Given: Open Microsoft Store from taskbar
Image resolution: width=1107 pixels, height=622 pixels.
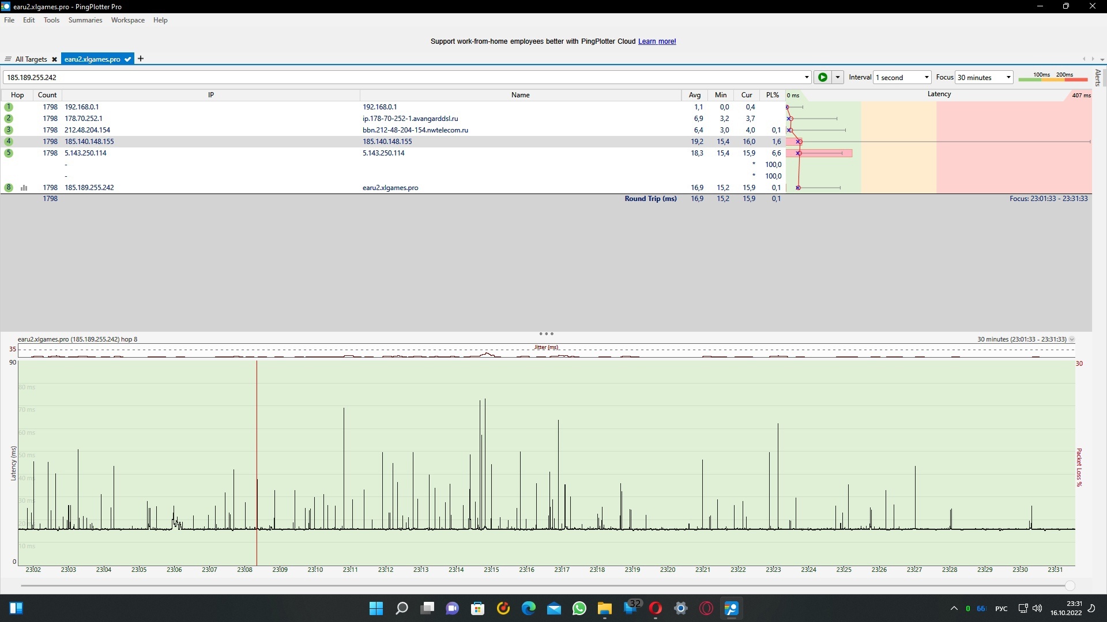Looking at the screenshot, I should (477, 608).
